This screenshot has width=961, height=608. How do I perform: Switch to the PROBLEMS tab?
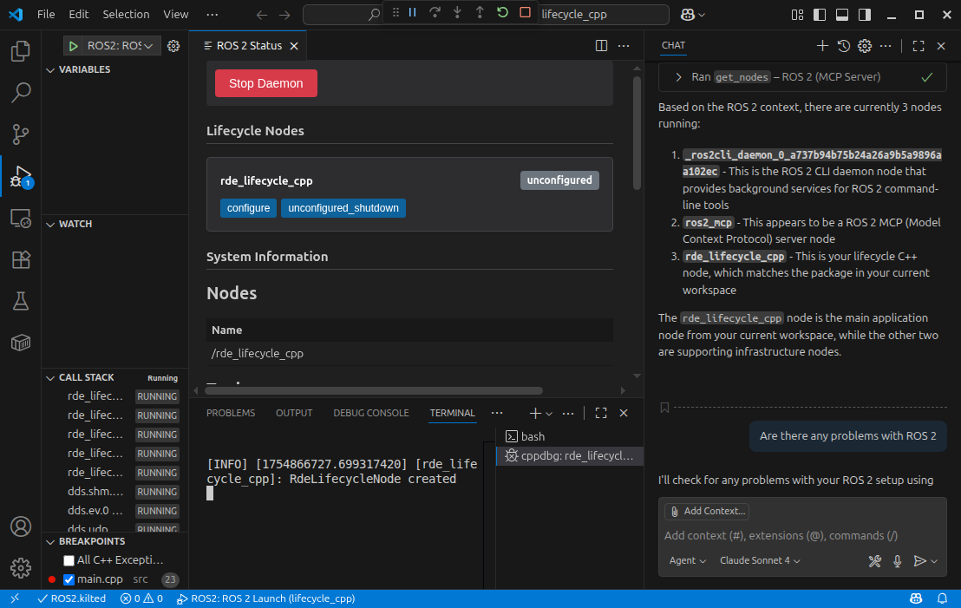[231, 413]
